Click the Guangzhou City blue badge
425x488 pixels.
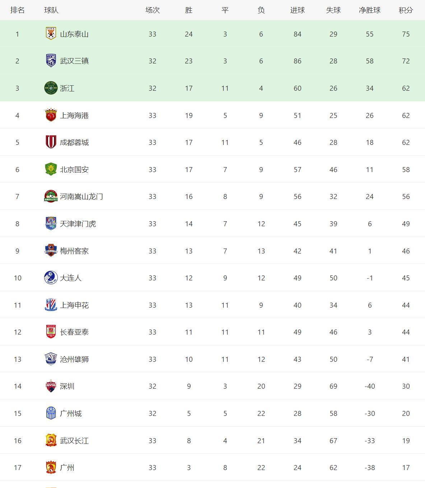click(51, 413)
